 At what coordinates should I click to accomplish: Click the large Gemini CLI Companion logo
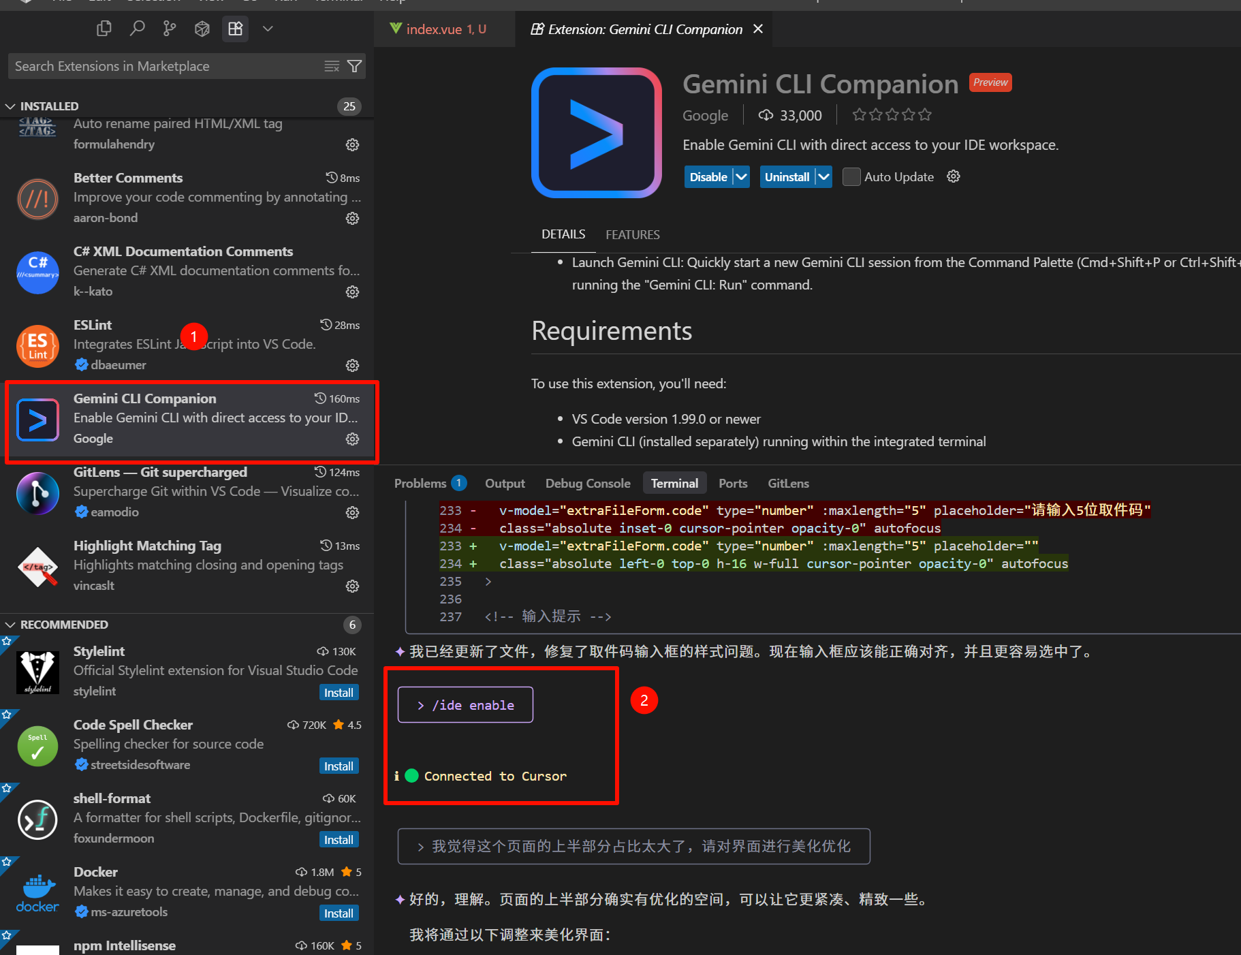pyautogui.click(x=597, y=133)
